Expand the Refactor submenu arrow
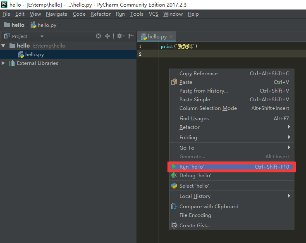The image size is (306, 243). click(x=289, y=127)
